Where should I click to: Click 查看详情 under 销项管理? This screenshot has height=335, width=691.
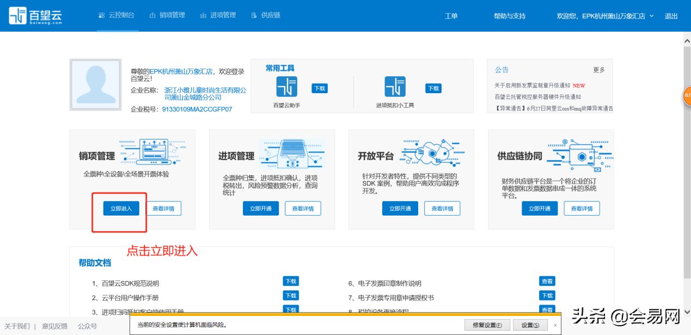[x=164, y=208]
